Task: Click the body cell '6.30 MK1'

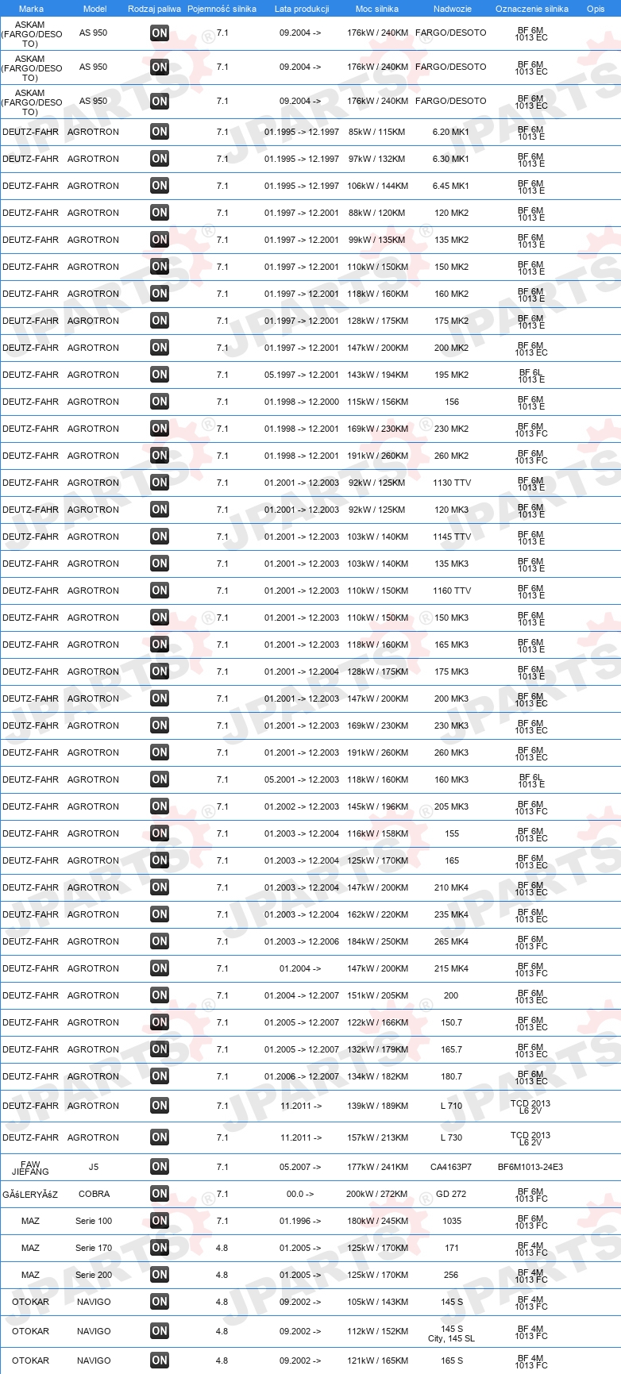Action: pos(451,159)
